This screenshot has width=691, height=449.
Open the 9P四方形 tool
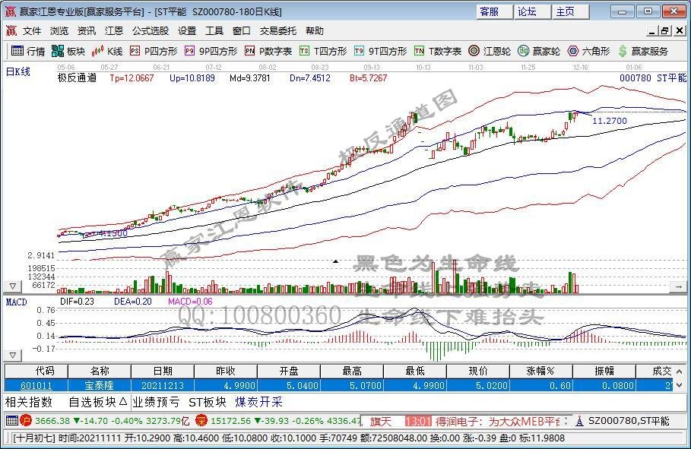tap(211, 51)
